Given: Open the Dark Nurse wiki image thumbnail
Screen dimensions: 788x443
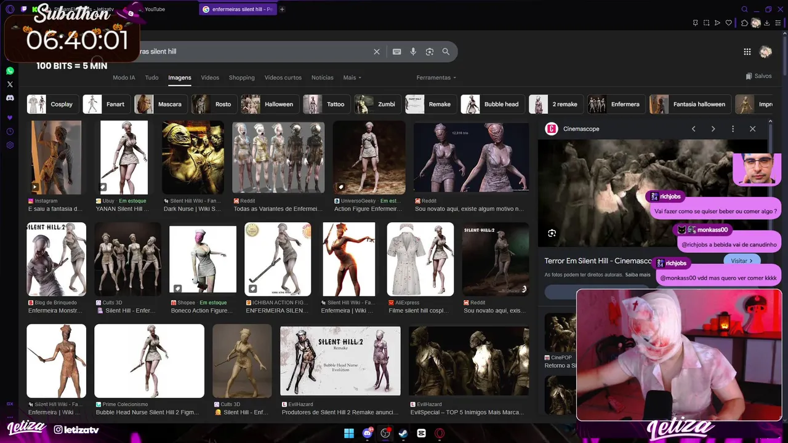Looking at the screenshot, I should click(193, 158).
